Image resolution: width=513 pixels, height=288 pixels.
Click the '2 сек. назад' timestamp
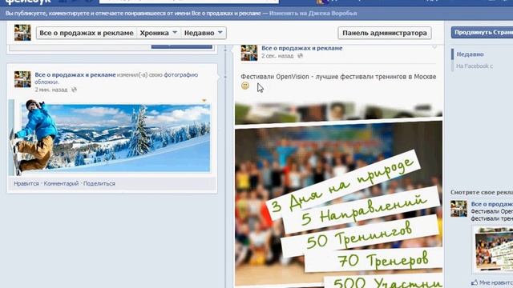277,56
